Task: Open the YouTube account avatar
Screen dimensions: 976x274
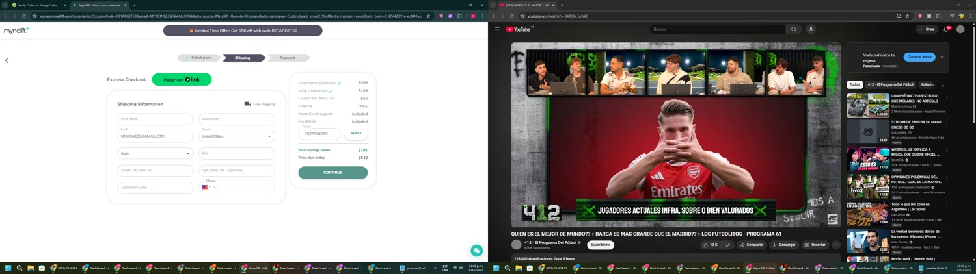Action: tap(960, 29)
